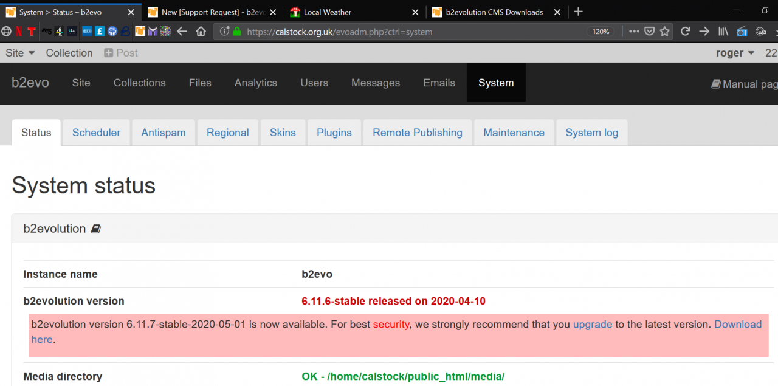Screen dimensions: 778x386
Task: Open the Site menu in the black navbar
Action: 81,83
